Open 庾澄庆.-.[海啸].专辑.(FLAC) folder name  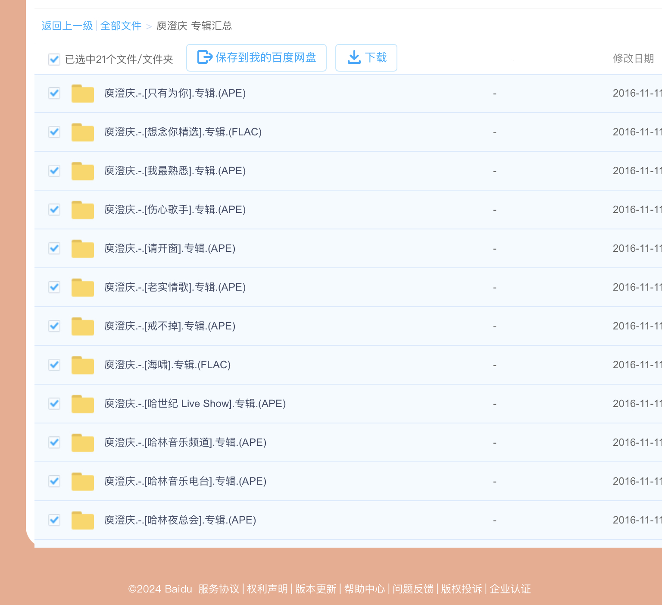point(168,365)
